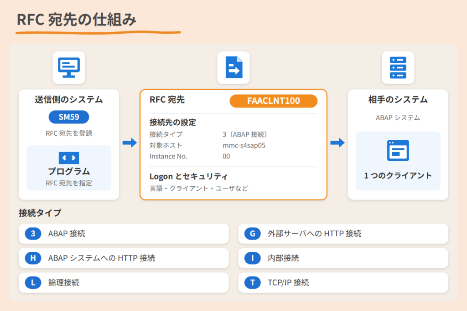Image resolution: width=467 pixels, height=311 pixels.
Task: Click the mmc-s4sap05 host value
Action: pyautogui.click(x=244, y=145)
